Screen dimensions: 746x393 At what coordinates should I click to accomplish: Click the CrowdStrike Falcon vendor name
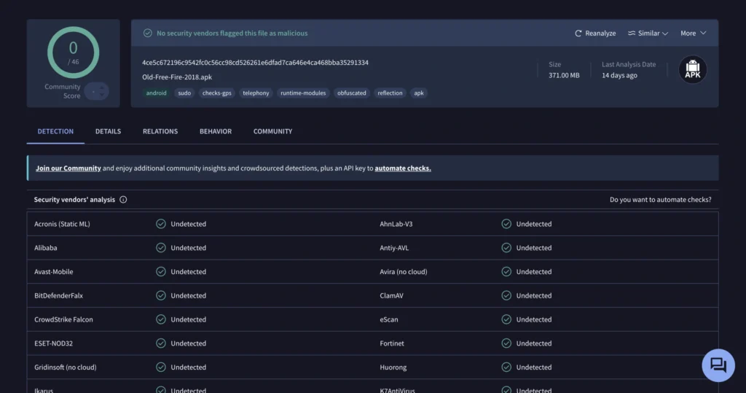pyautogui.click(x=64, y=319)
